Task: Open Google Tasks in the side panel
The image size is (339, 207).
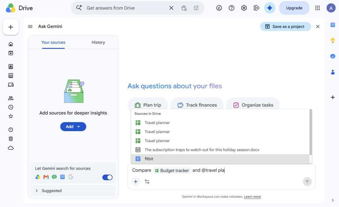Action: click(x=333, y=56)
